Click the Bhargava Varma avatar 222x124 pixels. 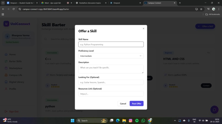point(7,37)
